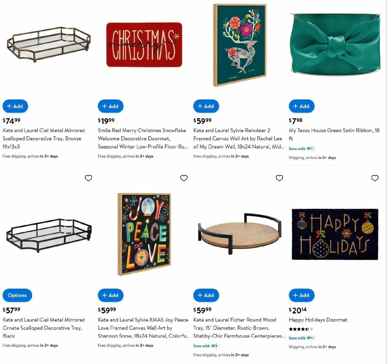Click the heart on the round wood tray
389x364 pixels.
tap(279, 178)
